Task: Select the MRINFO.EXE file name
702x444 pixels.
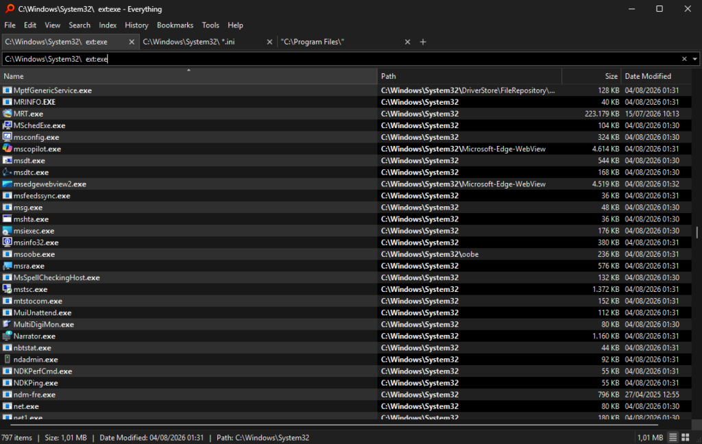Action: (x=34, y=102)
